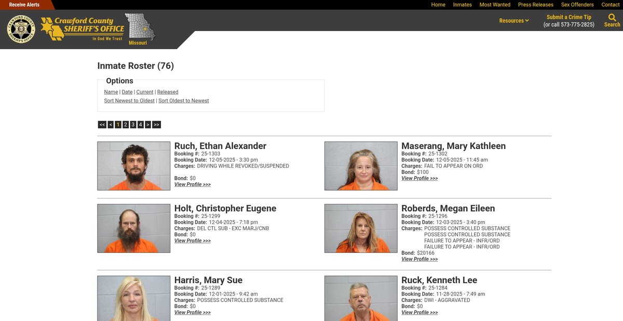
Task: Open the Home menu item
Action: click(438, 5)
